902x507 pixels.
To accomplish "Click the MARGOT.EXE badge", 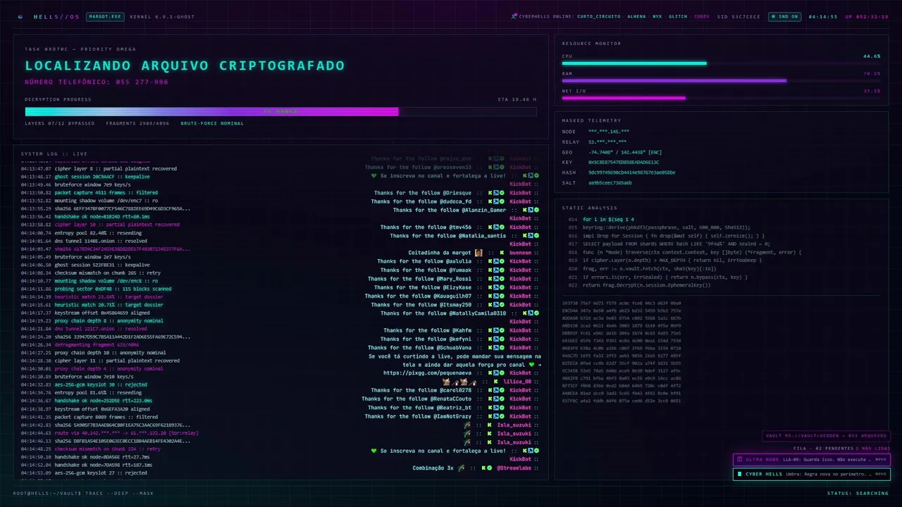I will tap(105, 17).
